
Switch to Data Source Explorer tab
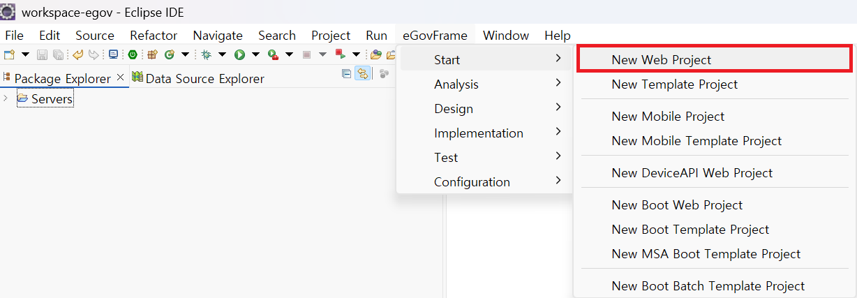tap(204, 79)
